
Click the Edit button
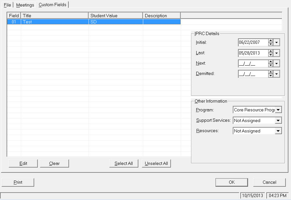coord(23,164)
